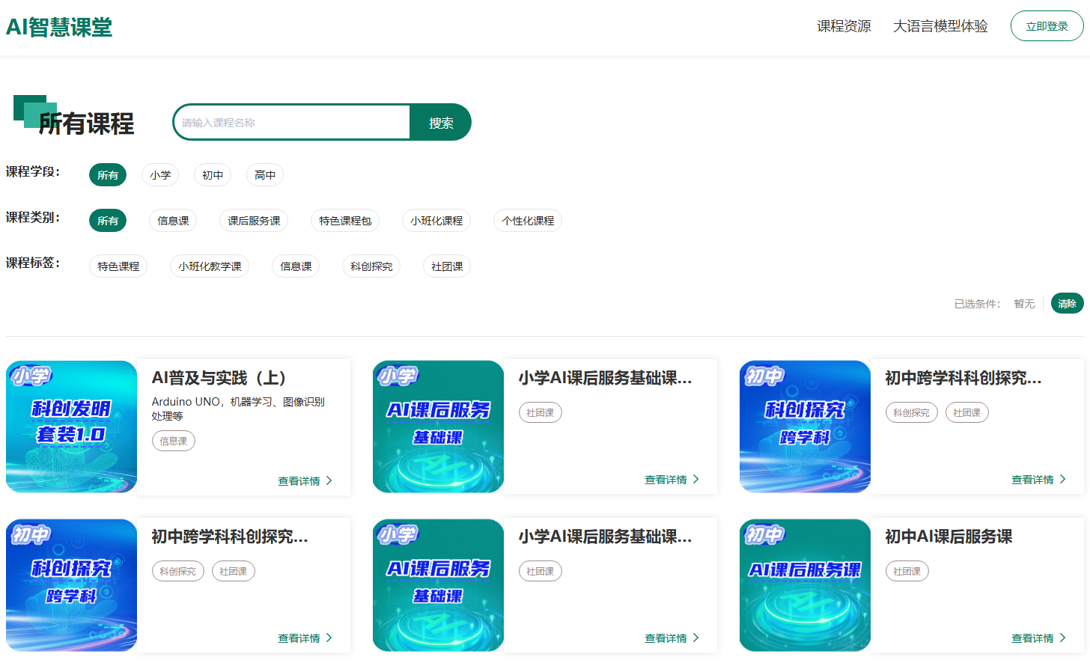
Task: Select 个性化课程 category filter
Action: pyautogui.click(x=528, y=221)
